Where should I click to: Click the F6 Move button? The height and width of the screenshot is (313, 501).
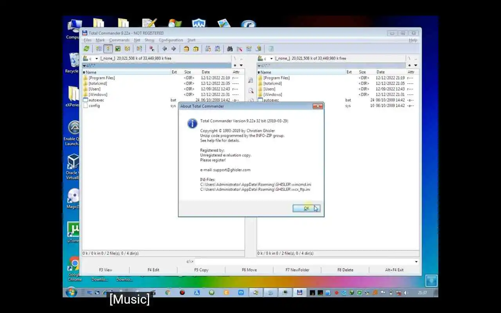coord(249,270)
